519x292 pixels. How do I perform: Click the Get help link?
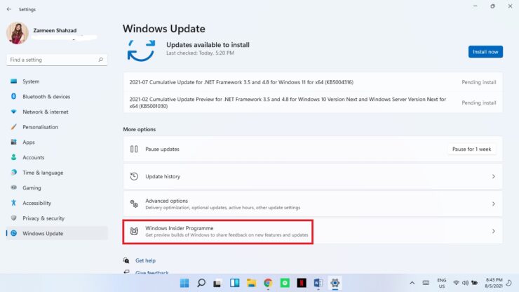click(145, 260)
